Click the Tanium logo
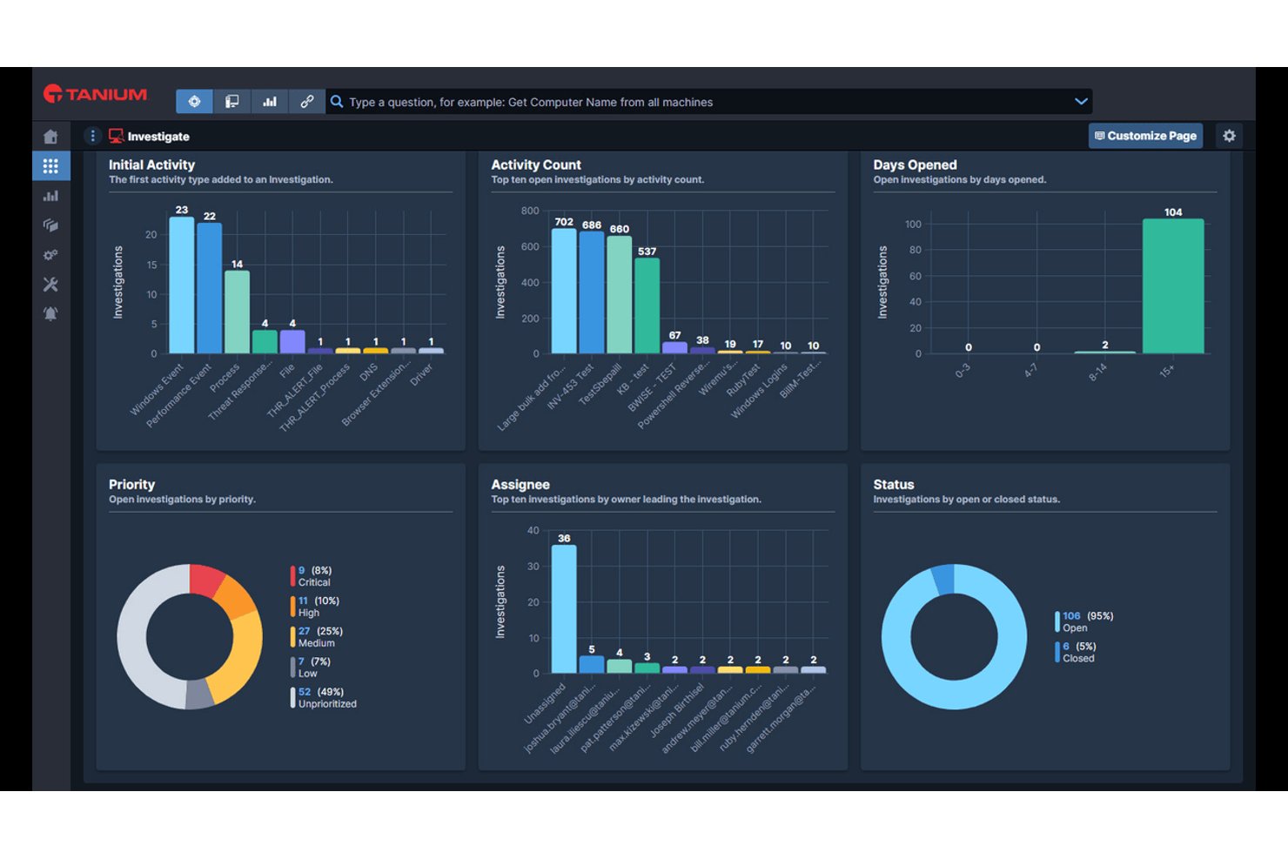This screenshot has height=859, width=1288. tap(96, 94)
